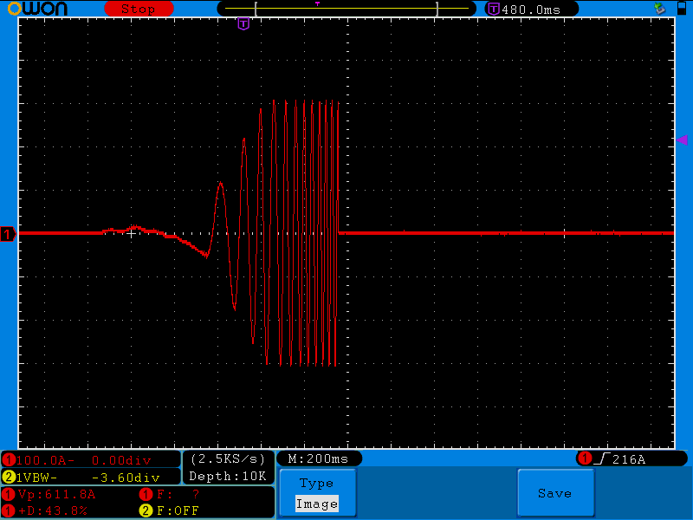Viewport: 693px width, 520px height.
Task: Click the battery indicator icon
Action: [x=680, y=9]
